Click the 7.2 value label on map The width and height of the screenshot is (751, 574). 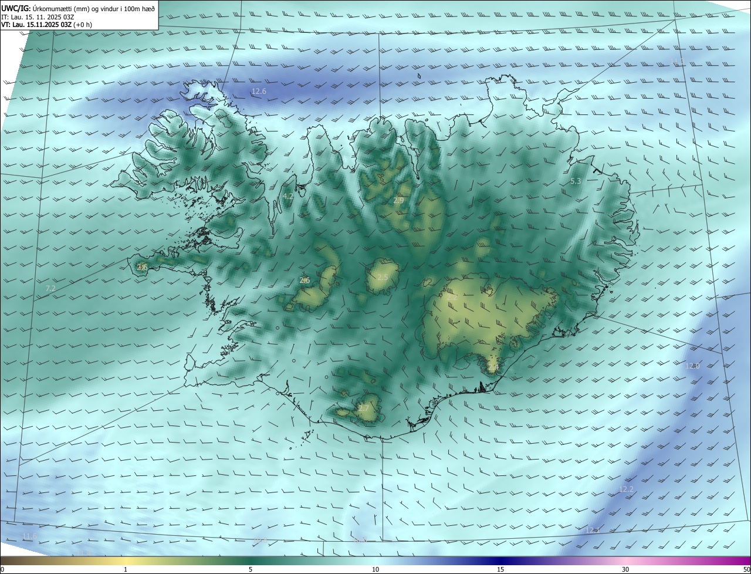(50, 288)
